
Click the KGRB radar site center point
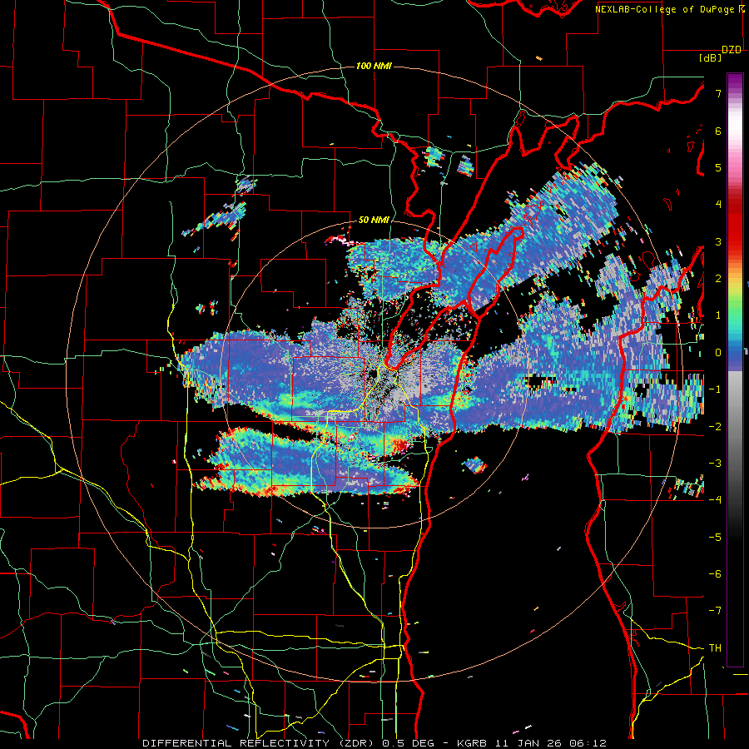(x=375, y=372)
